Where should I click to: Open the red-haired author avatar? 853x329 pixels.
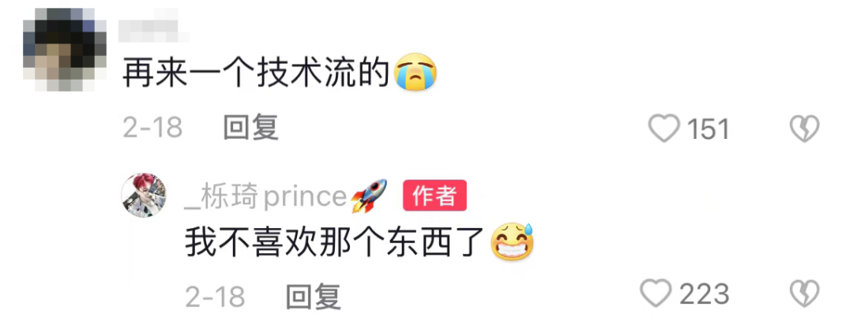[x=144, y=195]
